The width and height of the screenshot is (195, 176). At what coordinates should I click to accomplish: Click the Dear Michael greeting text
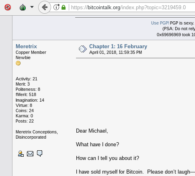click(92, 131)
